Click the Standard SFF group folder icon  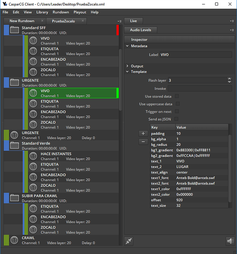(x=15, y=30)
